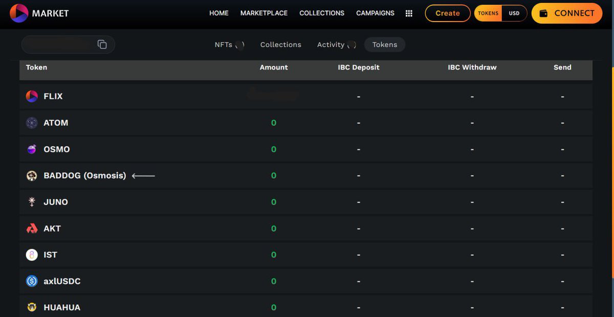Select the IST token name
Viewport: 614px width, 317px height.
51,255
